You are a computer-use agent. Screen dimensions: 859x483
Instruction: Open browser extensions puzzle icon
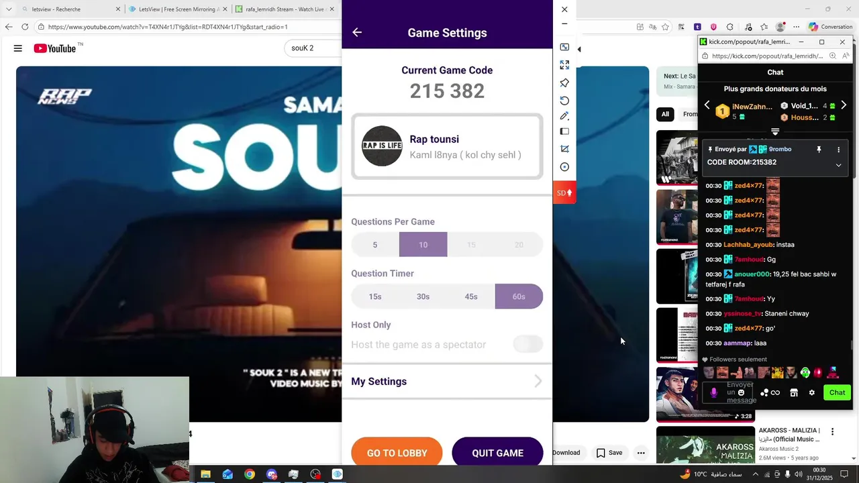(730, 27)
